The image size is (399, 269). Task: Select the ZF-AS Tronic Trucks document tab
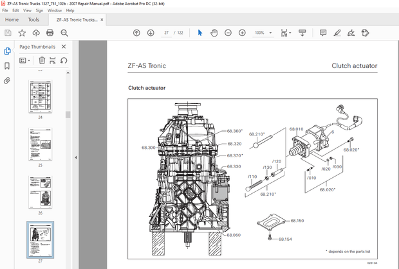coord(77,20)
